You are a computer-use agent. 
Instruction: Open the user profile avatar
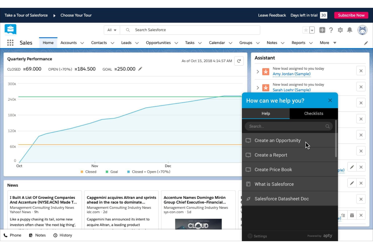362,30
